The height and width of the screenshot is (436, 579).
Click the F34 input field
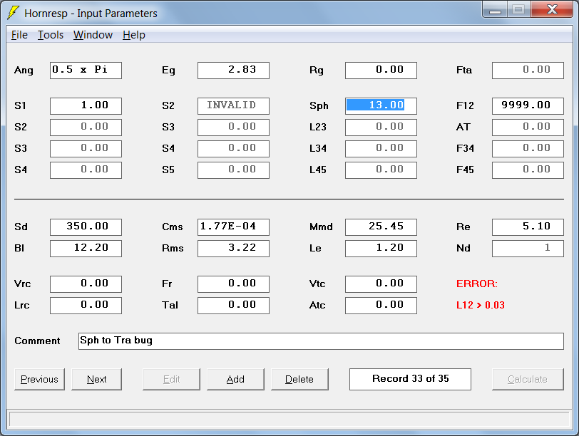(x=528, y=149)
